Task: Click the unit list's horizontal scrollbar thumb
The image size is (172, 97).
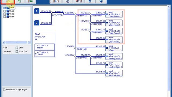Action: [x=16, y=42]
